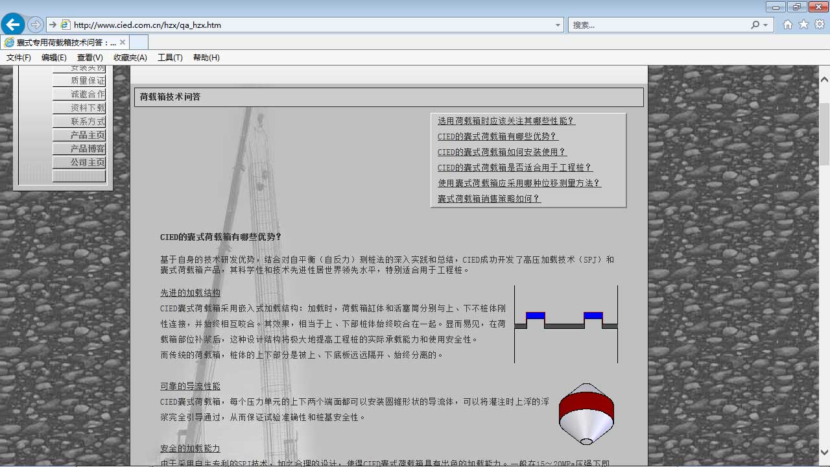Click the Forward navigation arrow

point(36,25)
